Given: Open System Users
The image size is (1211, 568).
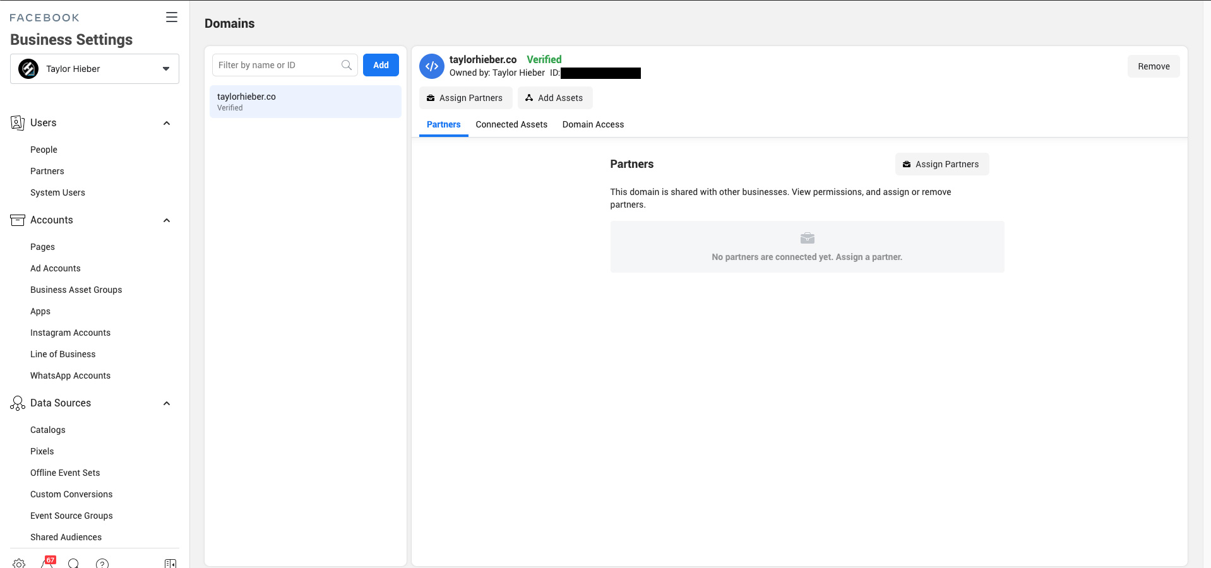Looking at the screenshot, I should (x=57, y=192).
